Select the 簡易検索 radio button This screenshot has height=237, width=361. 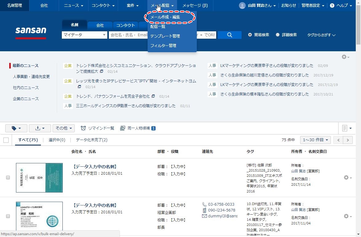pyautogui.click(x=250, y=35)
